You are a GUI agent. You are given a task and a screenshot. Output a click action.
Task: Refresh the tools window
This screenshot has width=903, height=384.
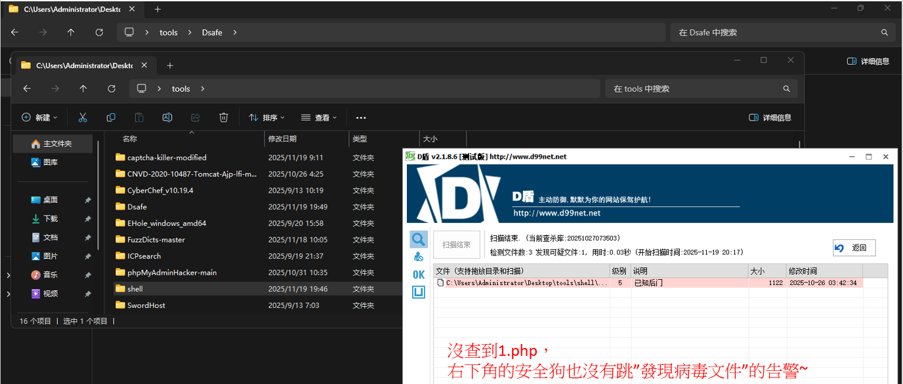111,88
